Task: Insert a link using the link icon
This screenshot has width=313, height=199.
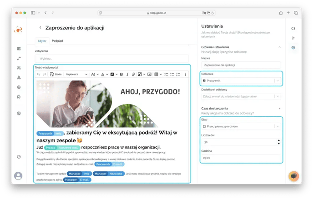Action: pyautogui.click(x=133, y=74)
